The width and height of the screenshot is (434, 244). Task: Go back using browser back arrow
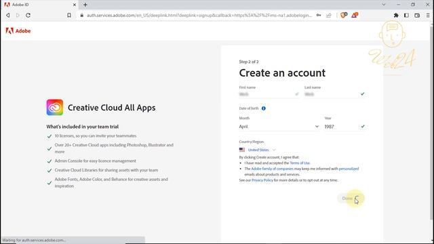[7, 15]
